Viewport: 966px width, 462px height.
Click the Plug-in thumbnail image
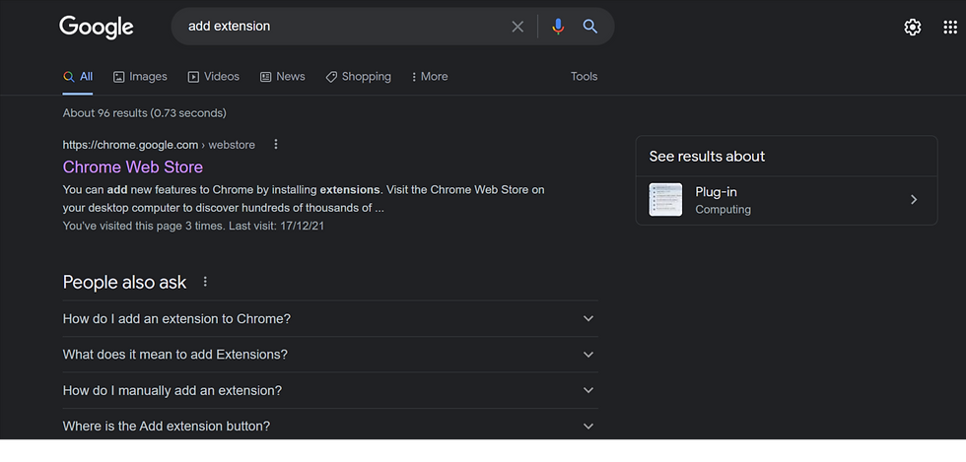tap(665, 200)
